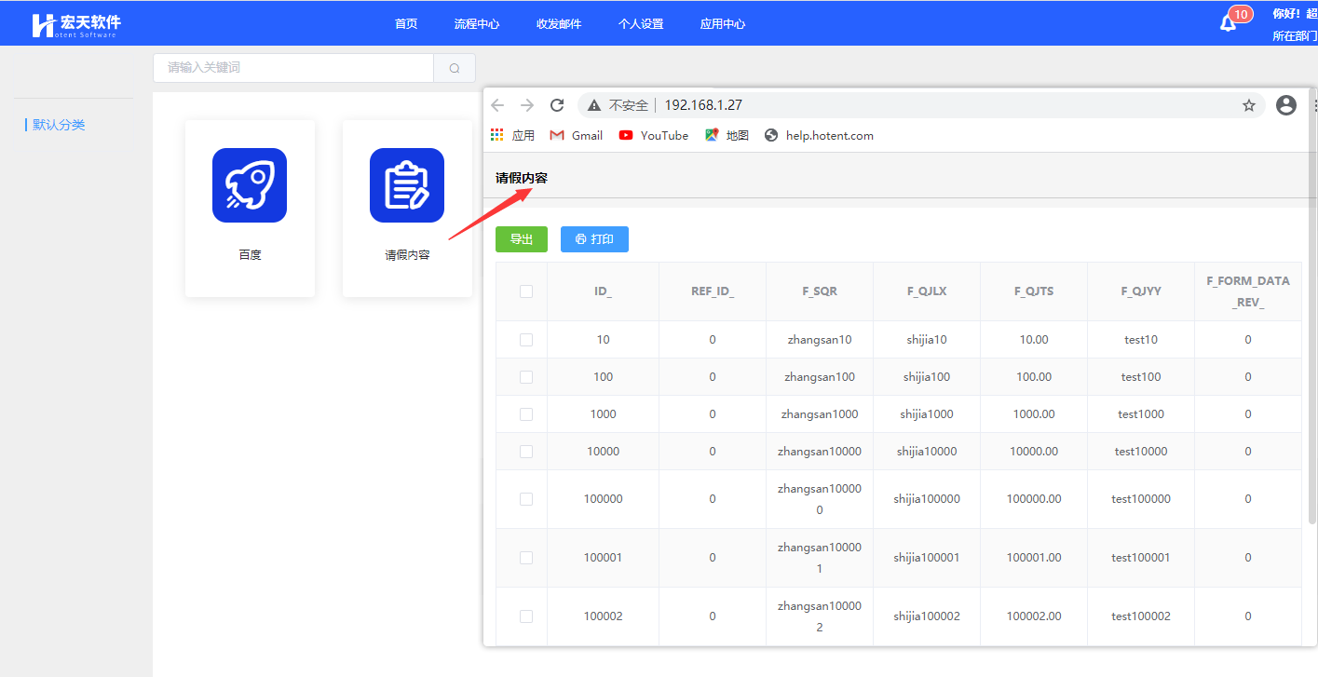Open the browser profile avatar
The image size is (1318, 677).
click(1285, 105)
